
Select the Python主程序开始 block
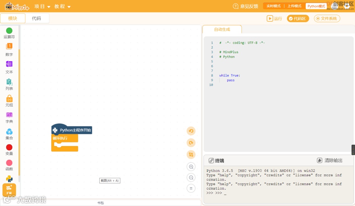click(x=72, y=130)
